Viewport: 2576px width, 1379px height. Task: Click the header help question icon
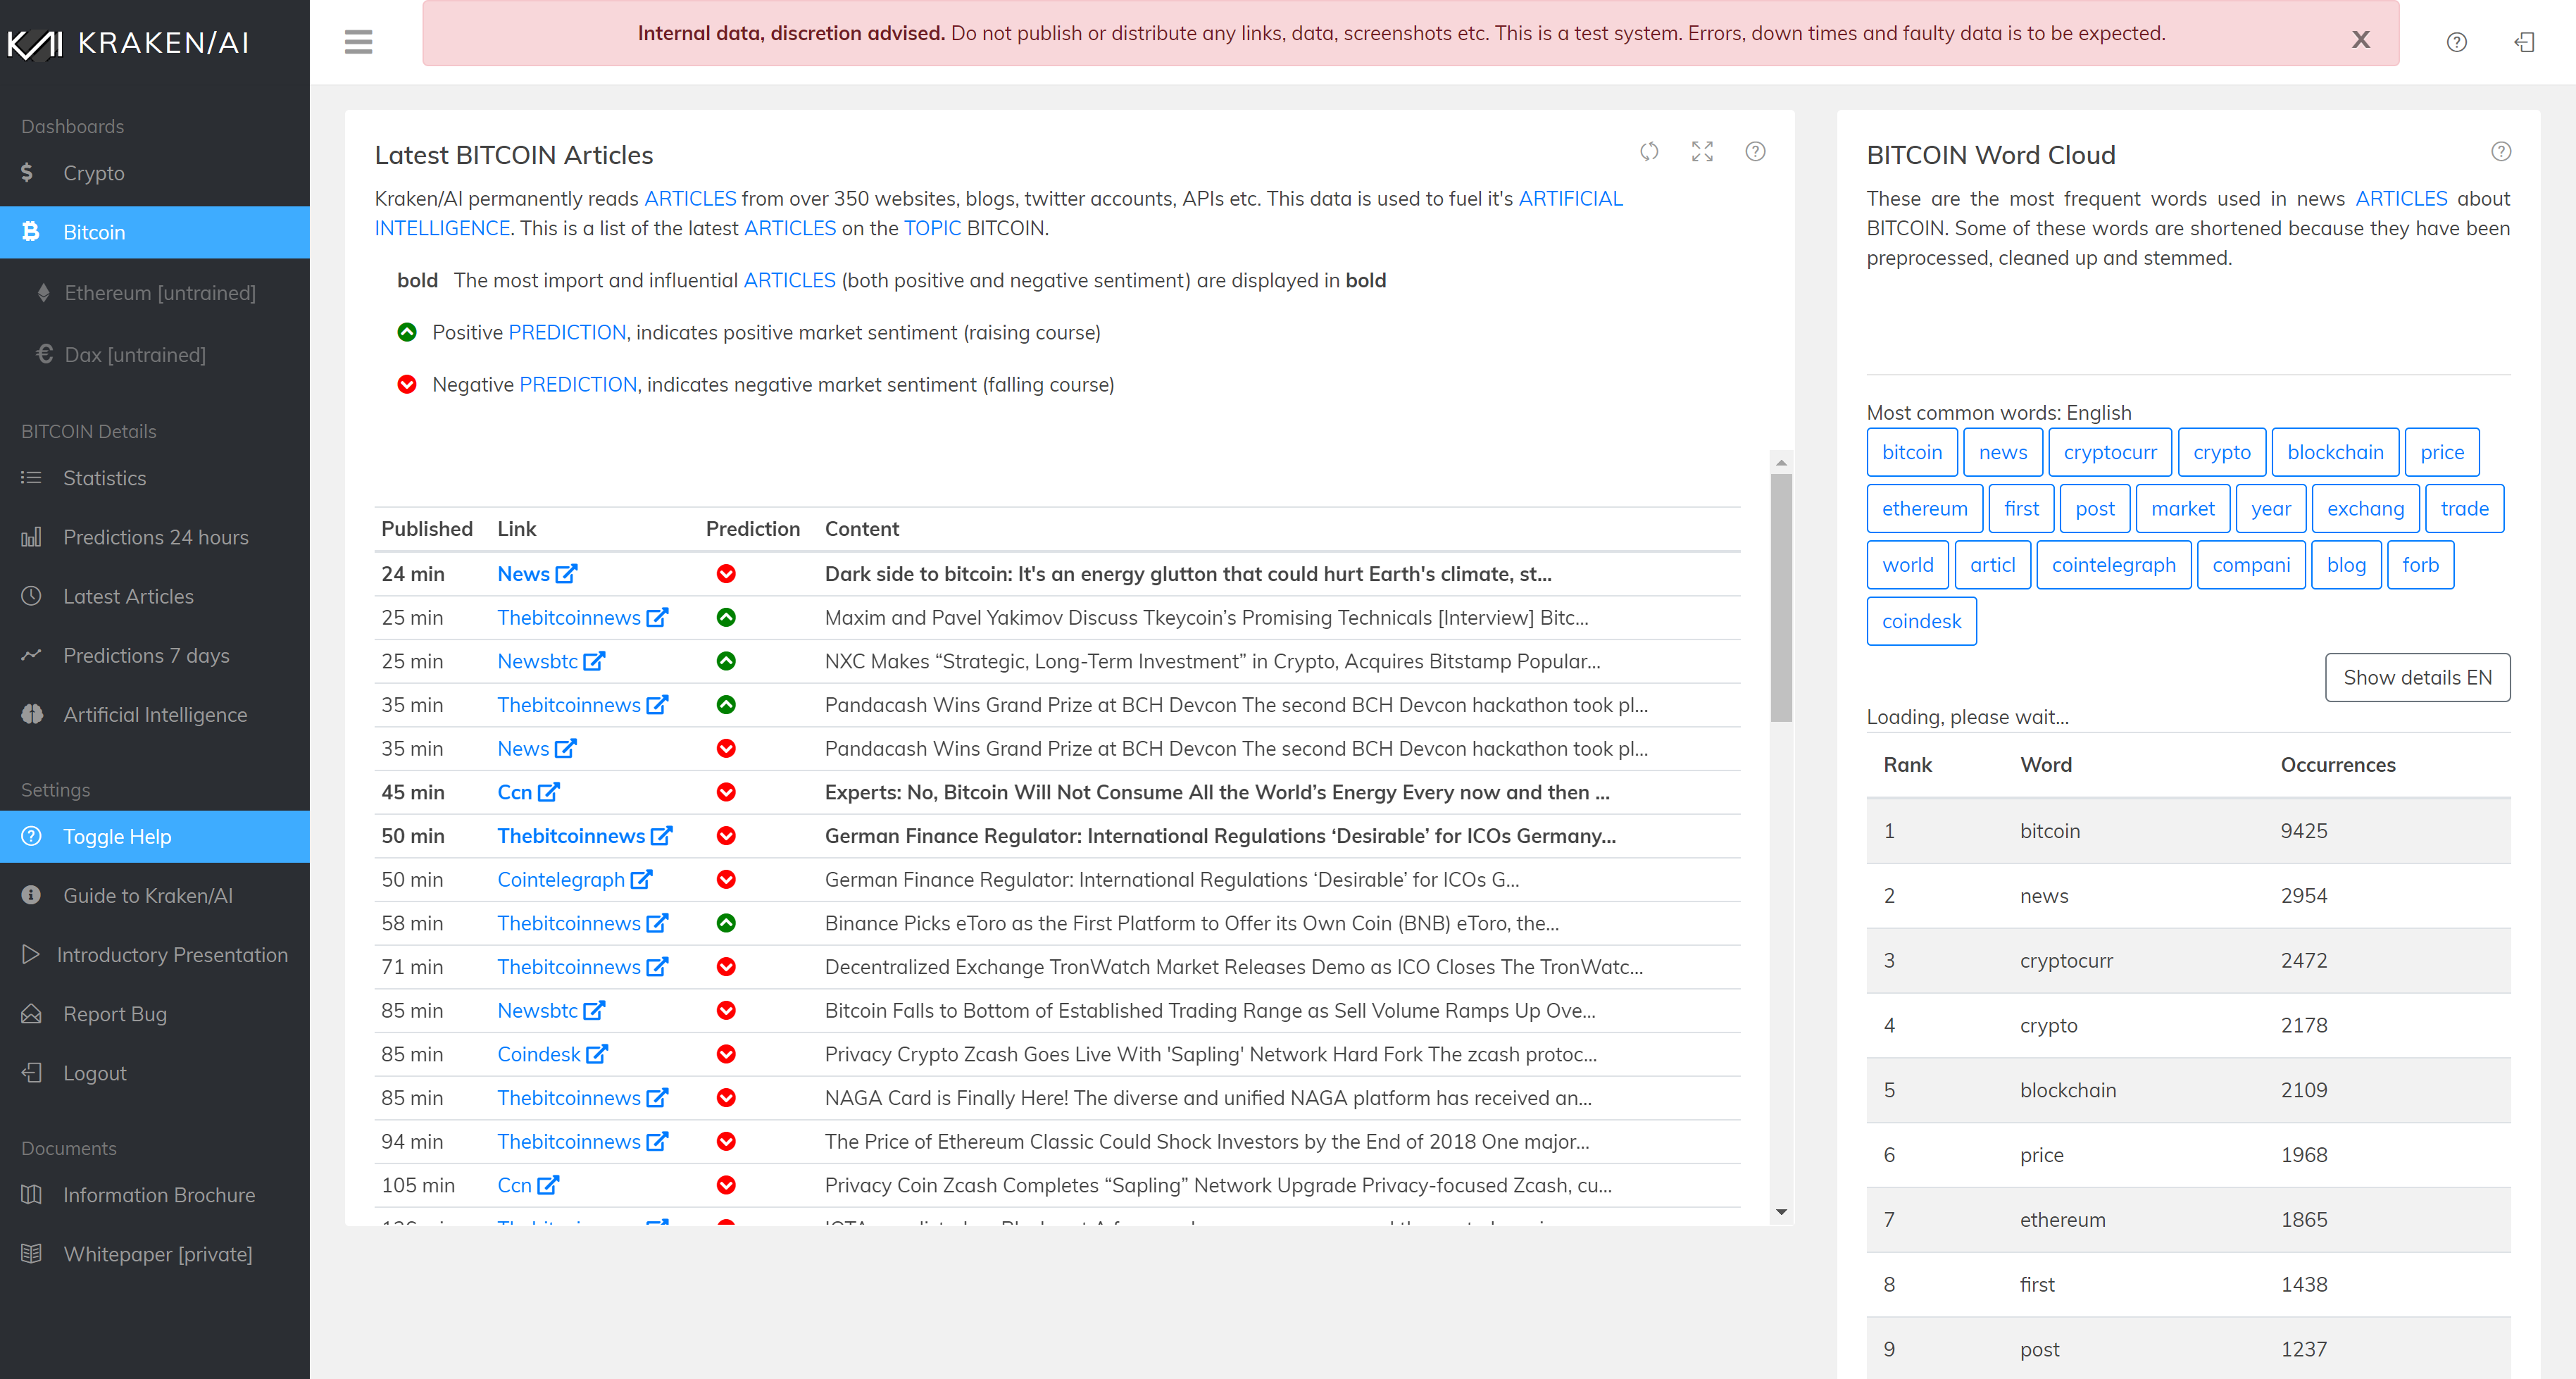point(2456,41)
